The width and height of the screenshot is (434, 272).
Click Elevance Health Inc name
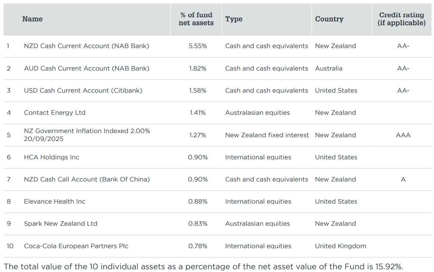55,201
